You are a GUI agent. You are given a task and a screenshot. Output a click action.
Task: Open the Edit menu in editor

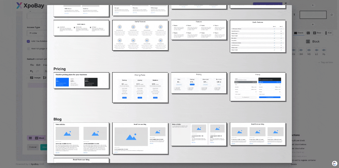39,65
